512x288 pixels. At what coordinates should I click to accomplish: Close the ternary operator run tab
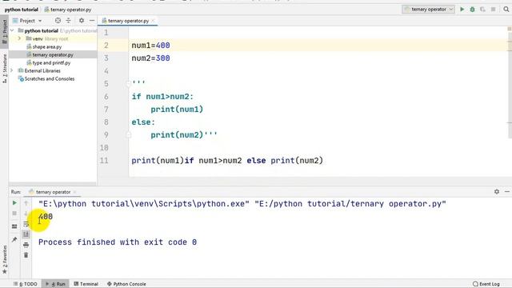[74, 192]
